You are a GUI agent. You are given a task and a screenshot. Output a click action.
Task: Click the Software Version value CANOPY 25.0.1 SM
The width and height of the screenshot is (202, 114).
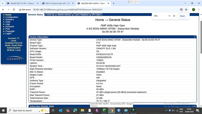[106, 49]
